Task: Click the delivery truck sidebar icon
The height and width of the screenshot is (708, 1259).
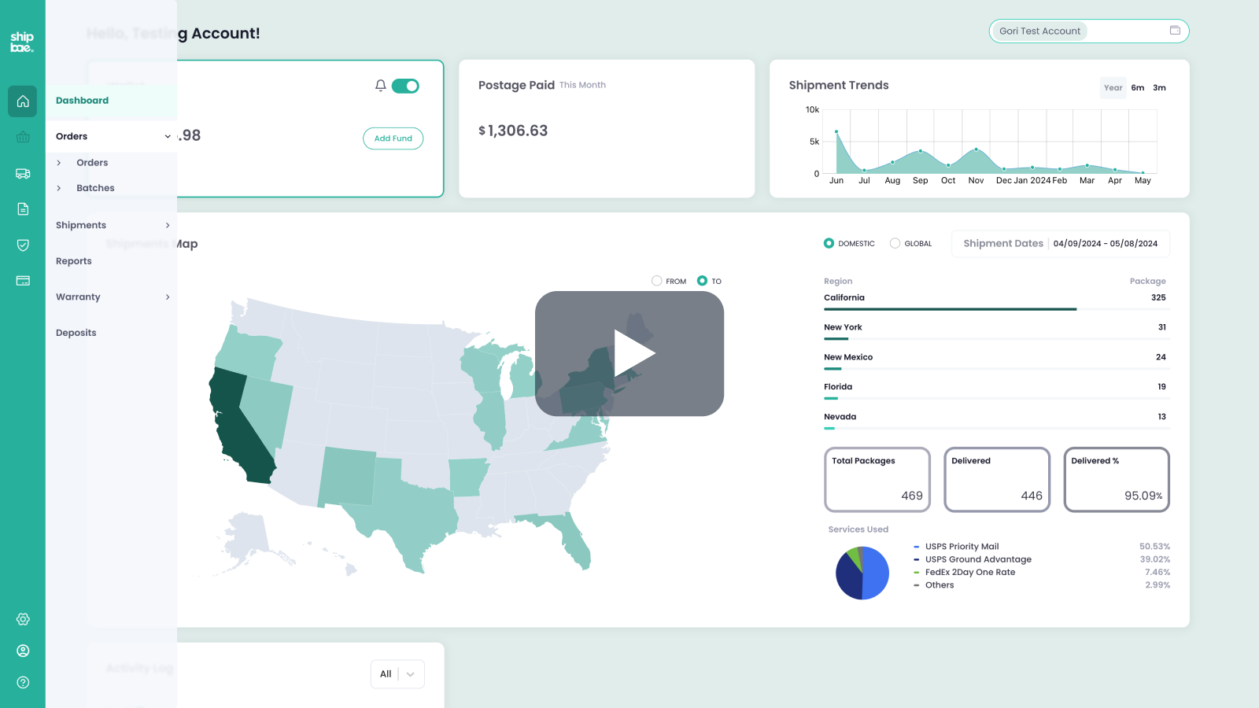Action: tap(23, 174)
